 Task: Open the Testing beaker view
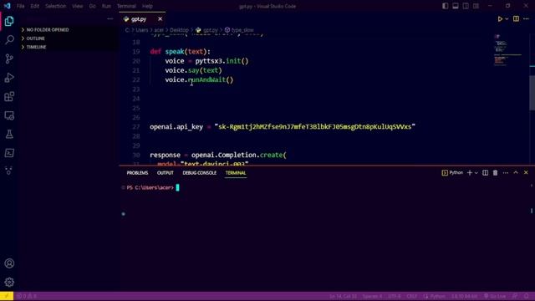tap(9, 134)
